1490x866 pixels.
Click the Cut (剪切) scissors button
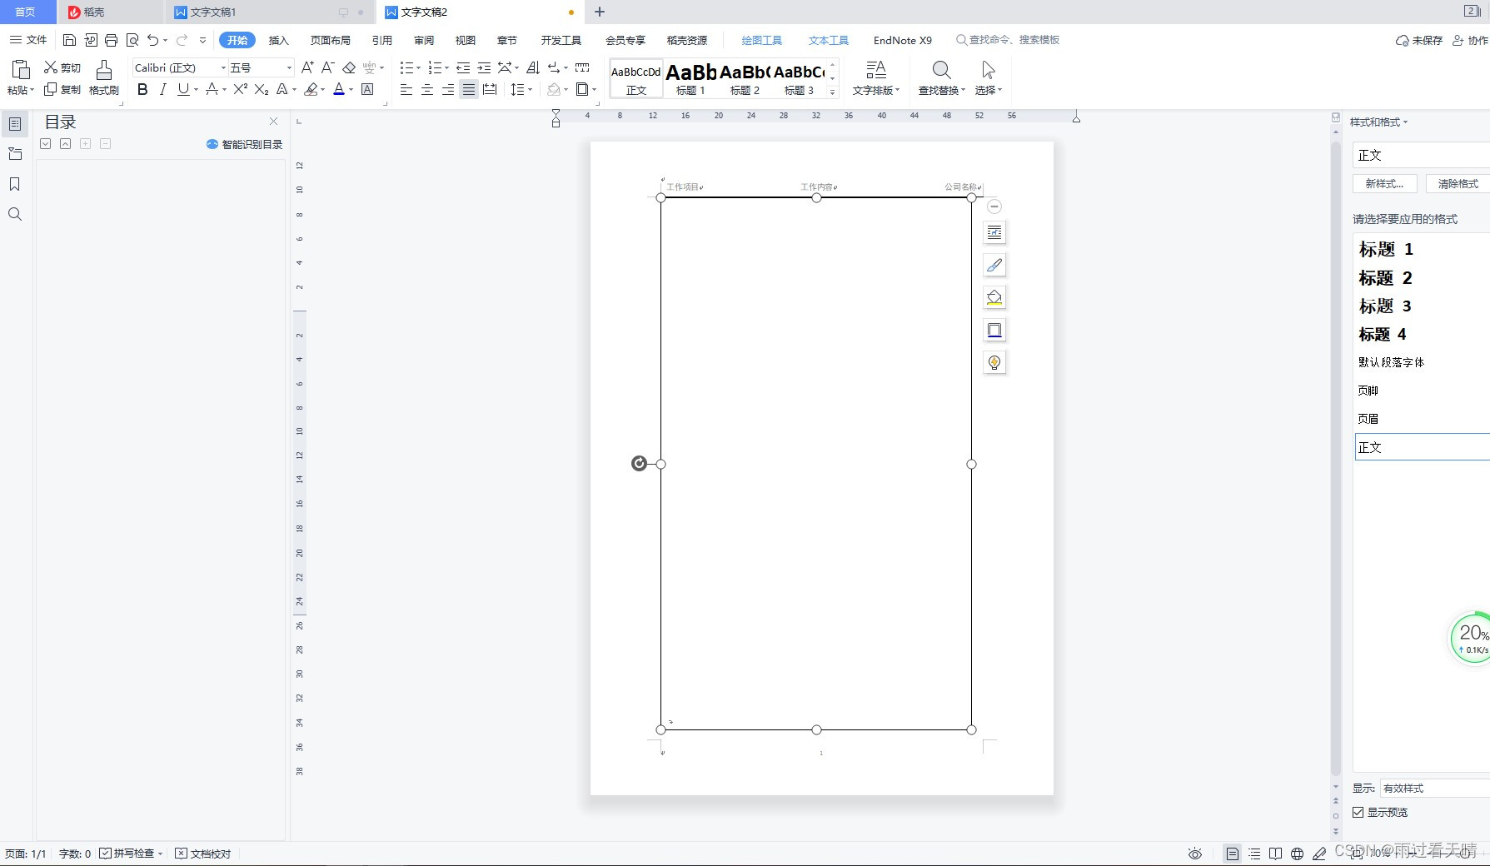tap(62, 67)
